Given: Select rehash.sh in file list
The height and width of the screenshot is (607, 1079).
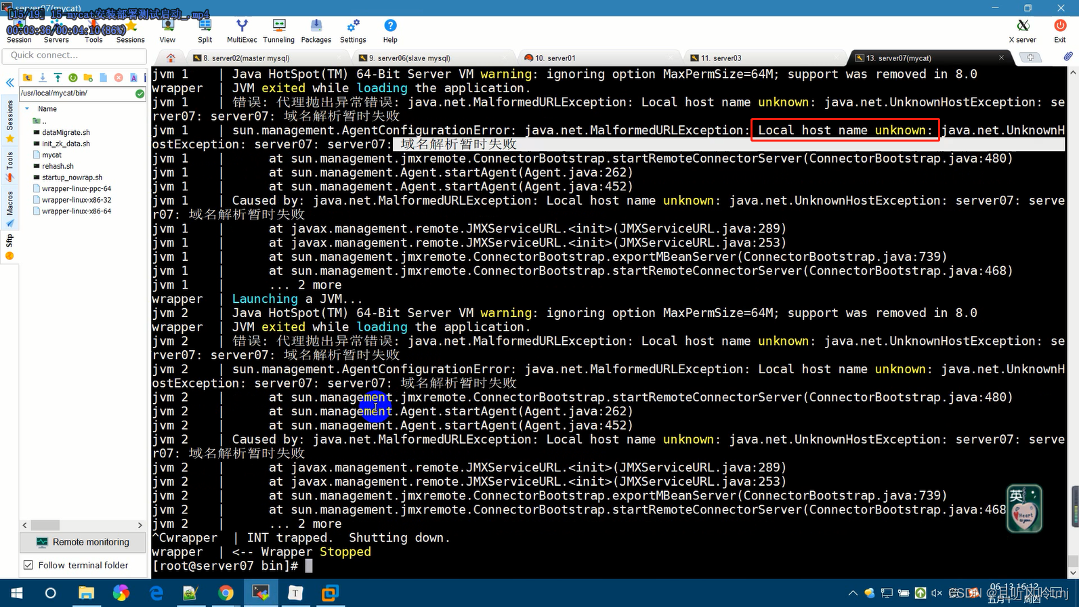Looking at the screenshot, I should coord(54,166).
